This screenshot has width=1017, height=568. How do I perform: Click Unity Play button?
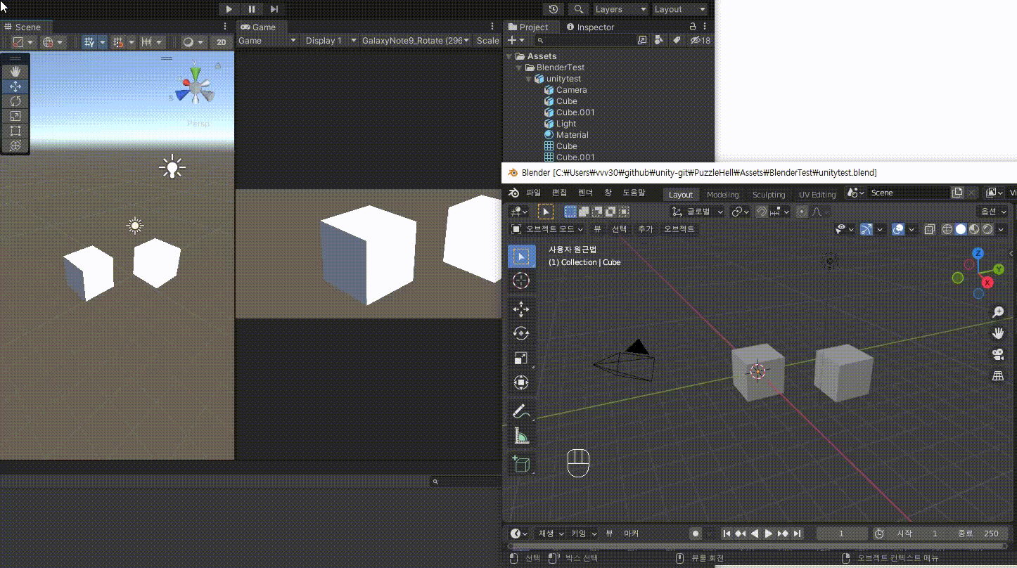[229, 9]
